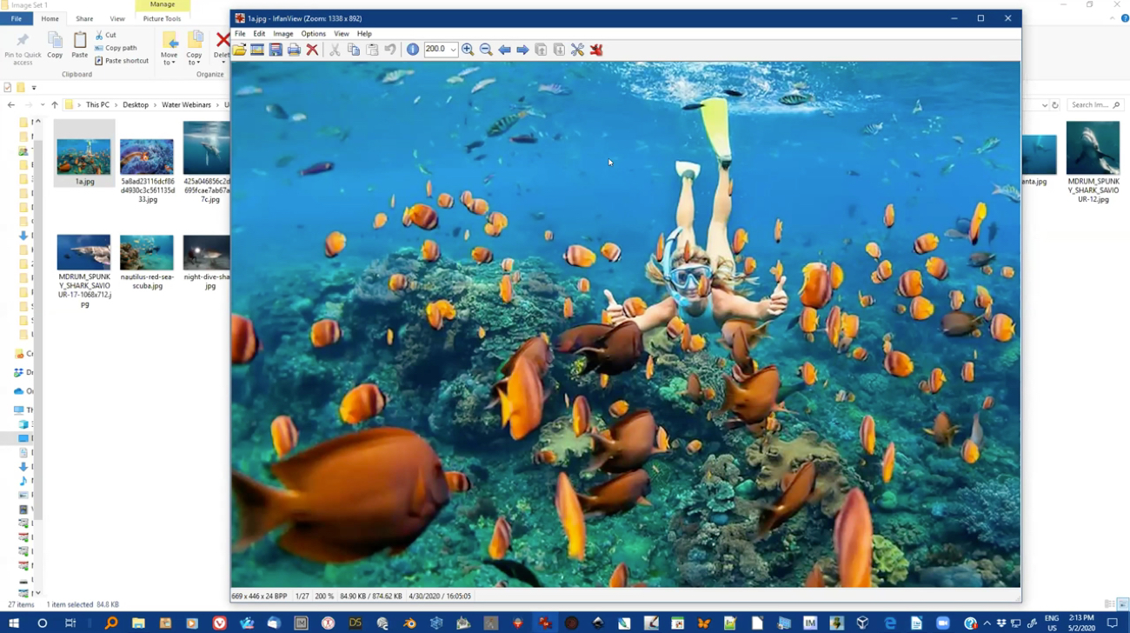Image resolution: width=1130 pixels, height=633 pixels.
Task: Open File Explorer's blue File tab
Action: (x=17, y=18)
